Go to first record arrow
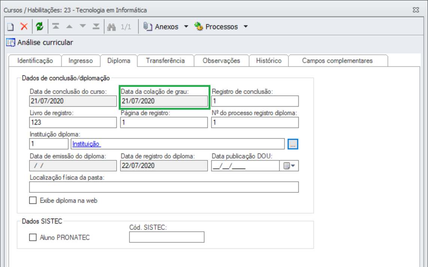The height and width of the screenshot is (267, 428). 56,27
